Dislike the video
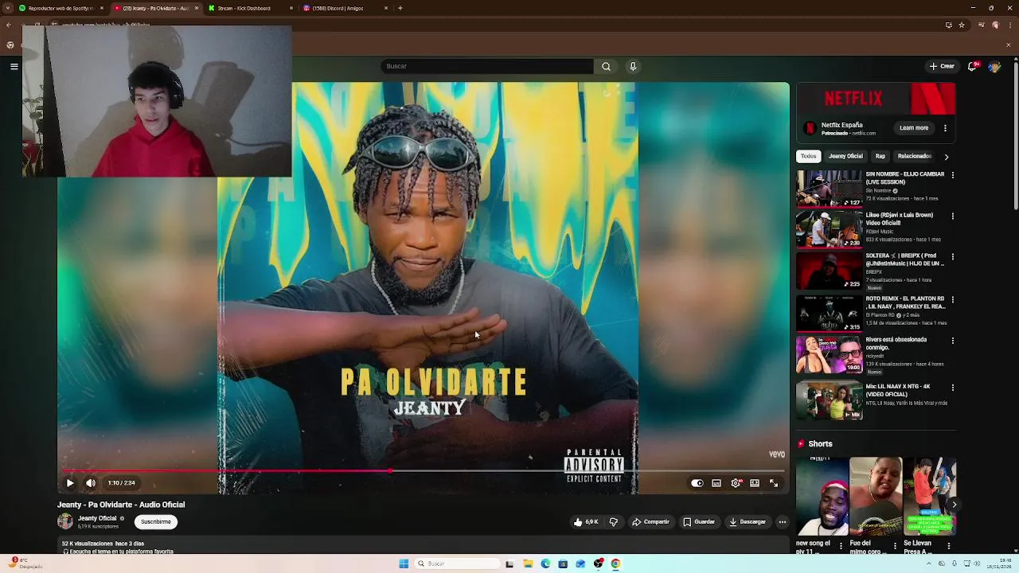Screen dimensions: 1019x573 coord(613,522)
